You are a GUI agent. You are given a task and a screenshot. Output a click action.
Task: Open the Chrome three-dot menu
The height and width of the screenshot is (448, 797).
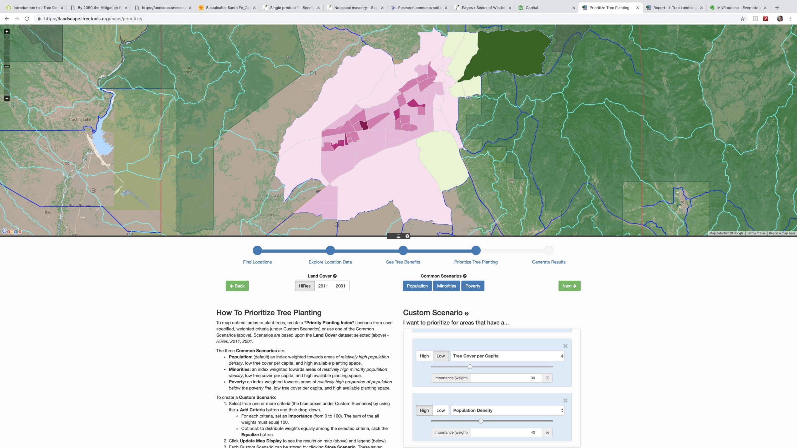790,19
